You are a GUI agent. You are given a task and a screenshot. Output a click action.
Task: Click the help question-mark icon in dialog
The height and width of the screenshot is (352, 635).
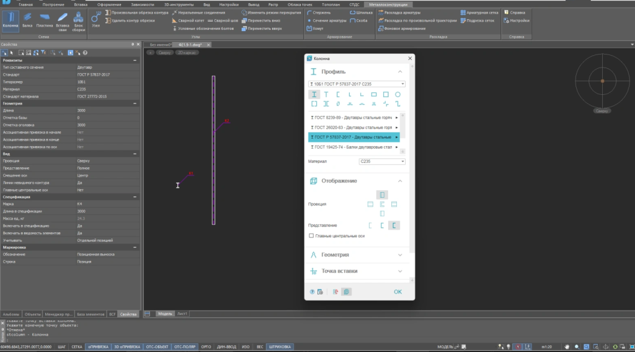pos(312,291)
